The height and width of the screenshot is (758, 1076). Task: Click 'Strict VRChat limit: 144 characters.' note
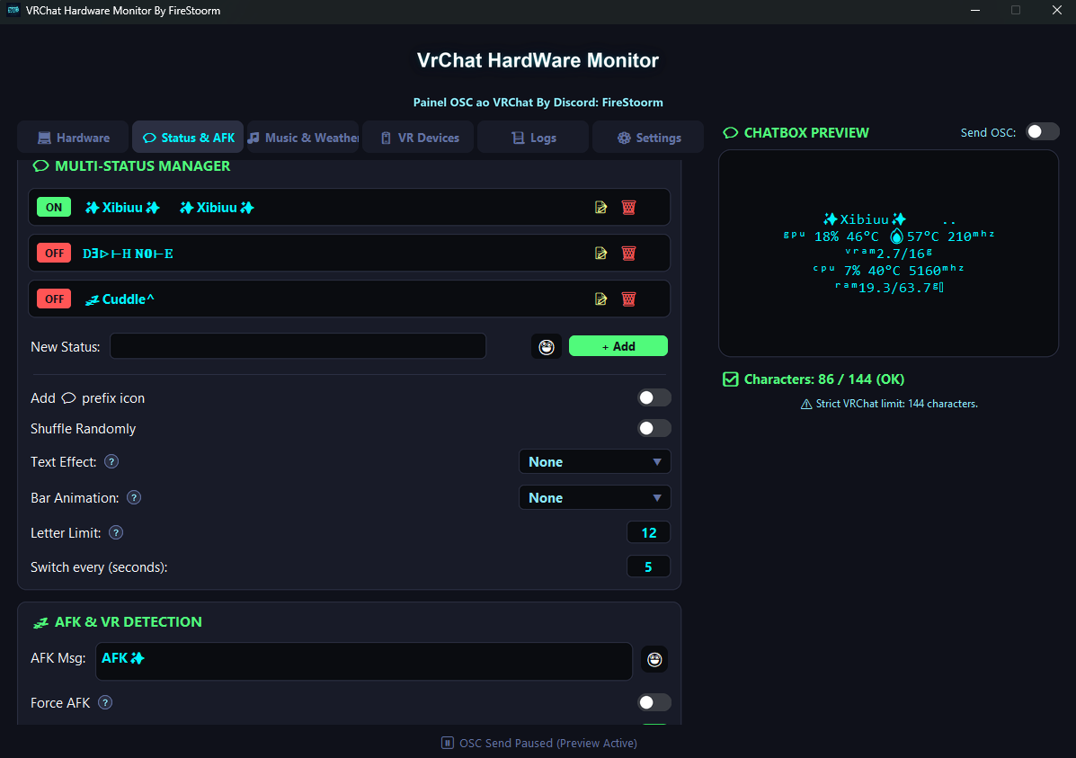(x=897, y=404)
